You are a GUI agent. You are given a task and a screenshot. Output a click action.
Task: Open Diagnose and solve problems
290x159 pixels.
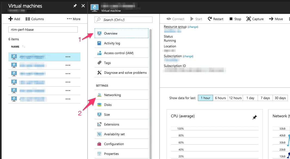coord(121,73)
